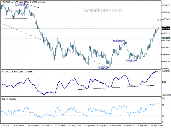The height and width of the screenshot is (128, 171).
Task: Select the 38.2 Fibonacci level label
Action: point(159,20)
